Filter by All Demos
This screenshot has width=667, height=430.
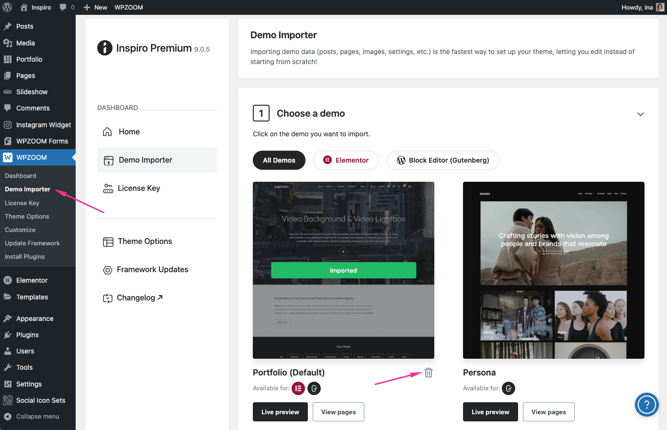(x=279, y=160)
